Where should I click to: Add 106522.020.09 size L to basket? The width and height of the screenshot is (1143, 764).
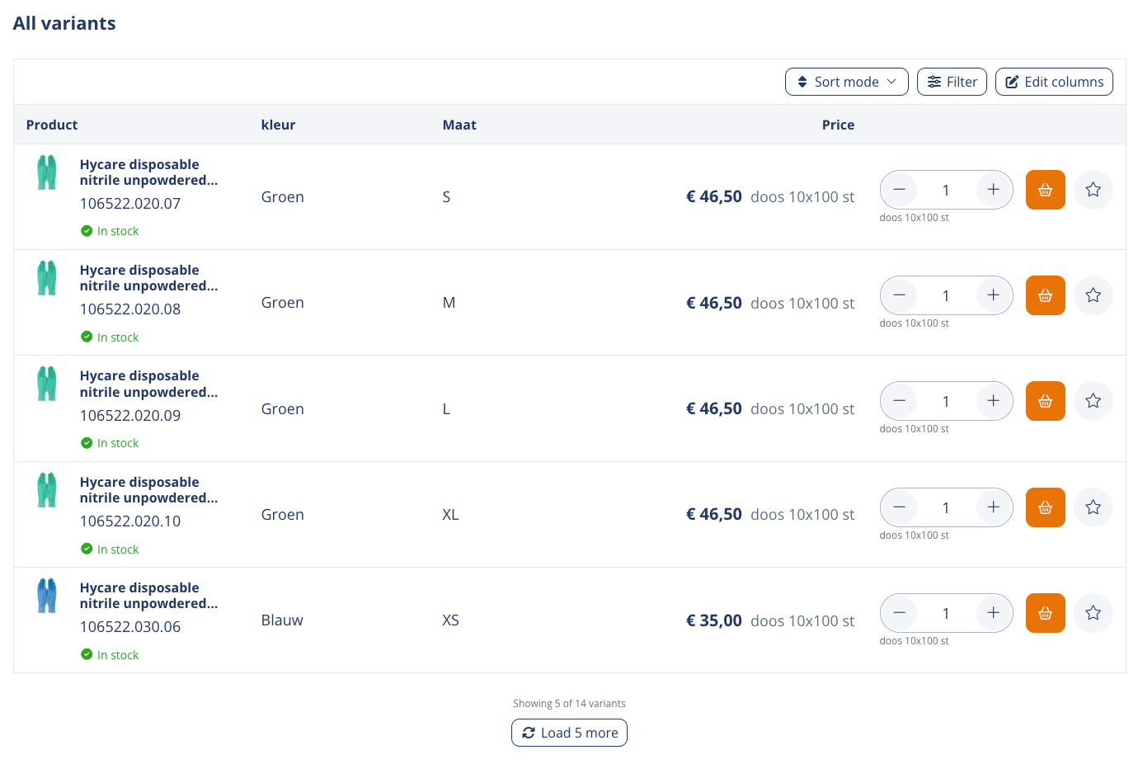point(1045,401)
